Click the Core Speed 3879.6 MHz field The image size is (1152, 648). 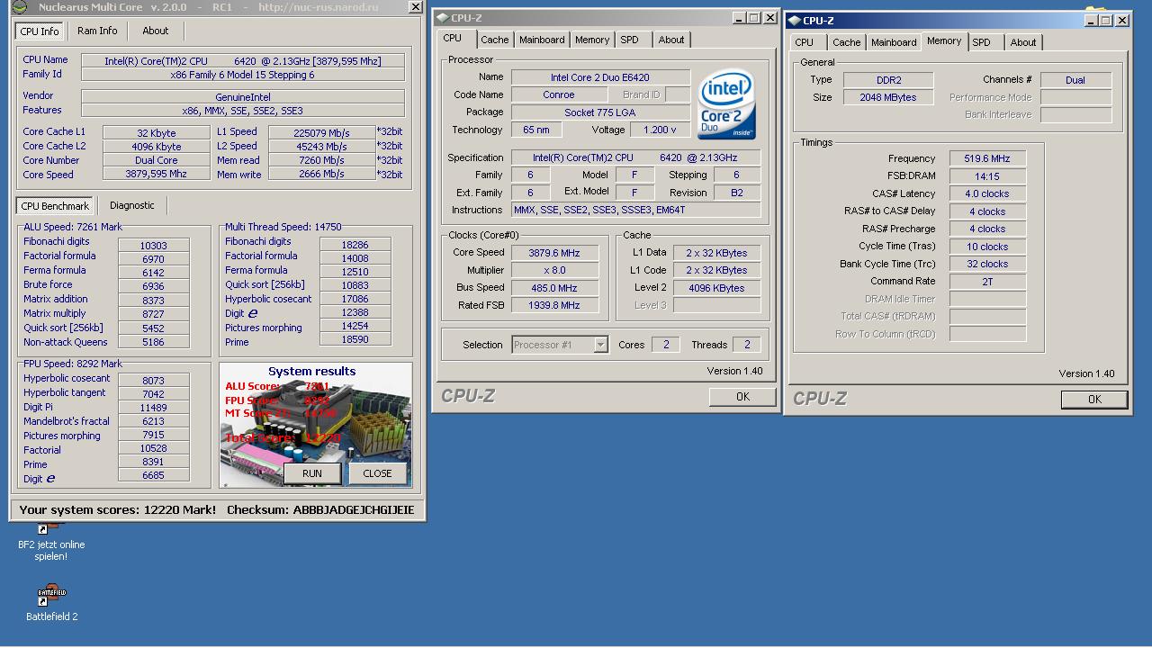click(554, 253)
